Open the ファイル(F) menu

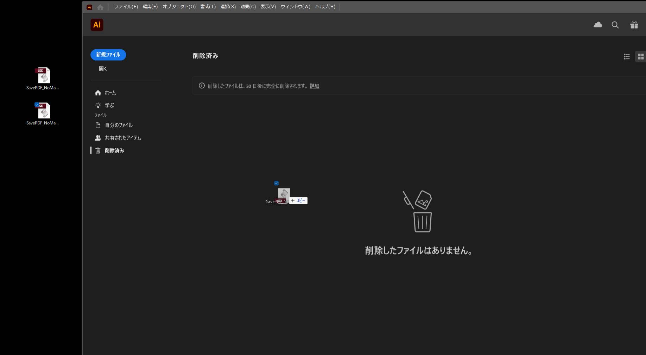(126, 7)
